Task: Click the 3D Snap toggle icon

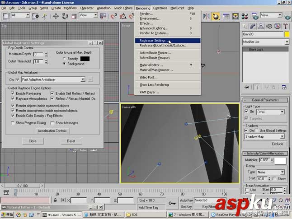Action: tap(113, 16)
